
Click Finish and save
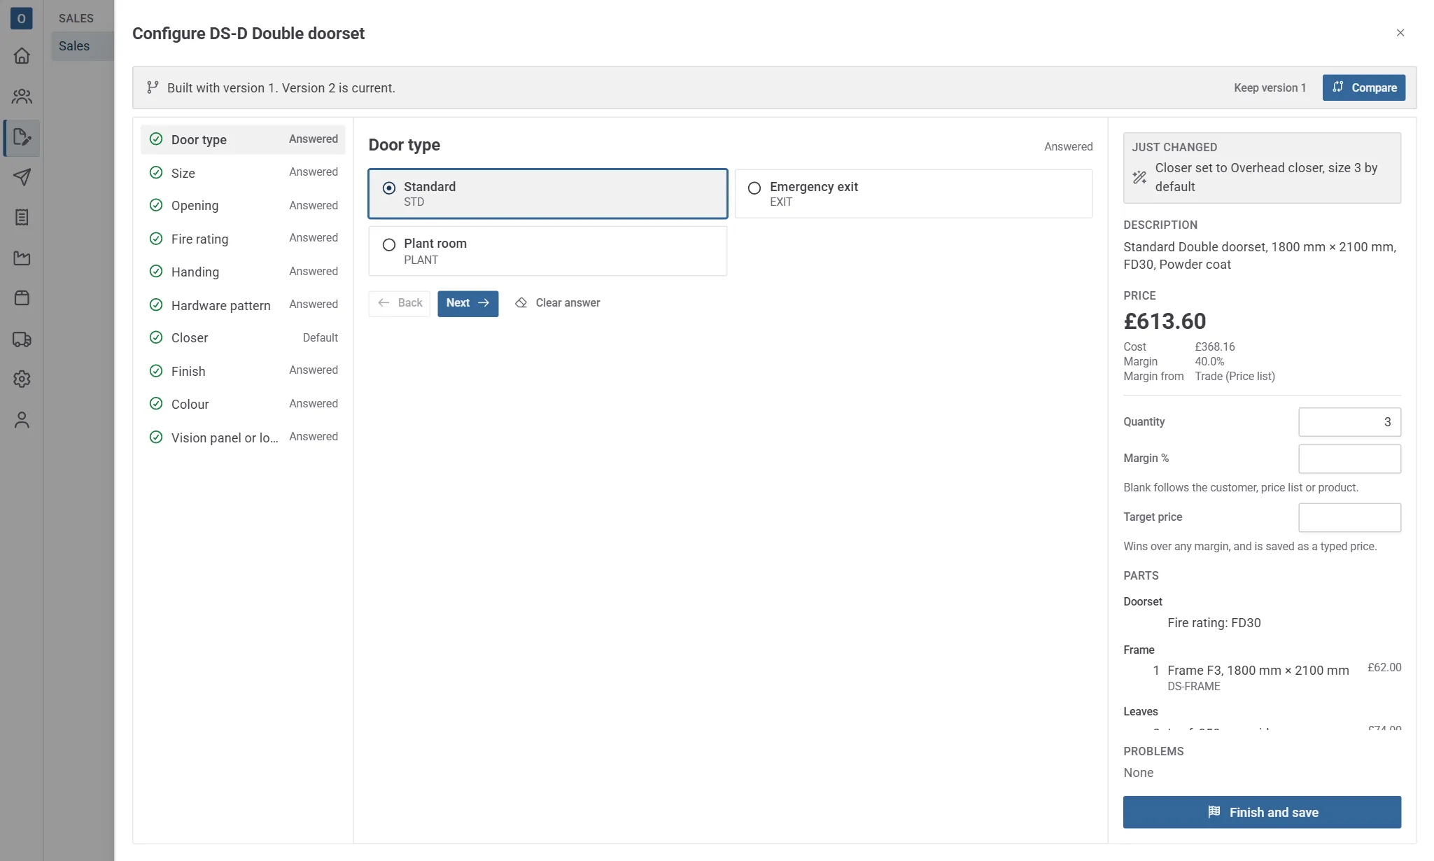point(1262,812)
